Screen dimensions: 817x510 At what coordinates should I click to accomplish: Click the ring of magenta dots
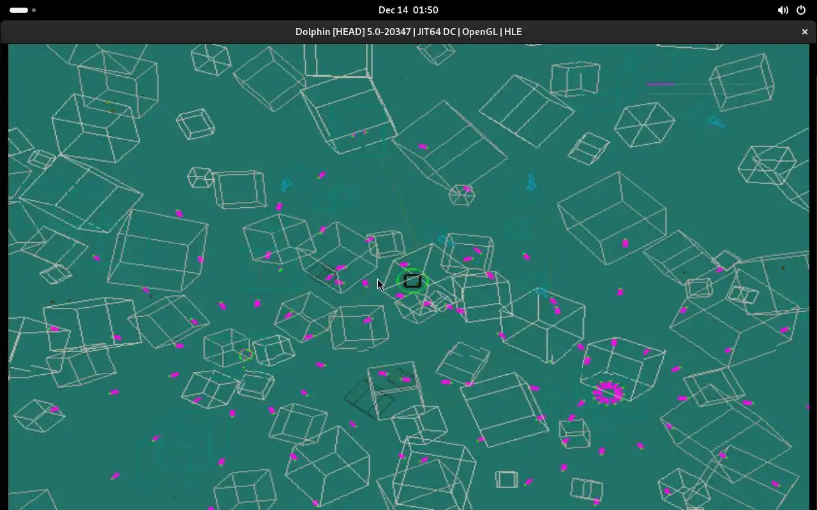608,393
